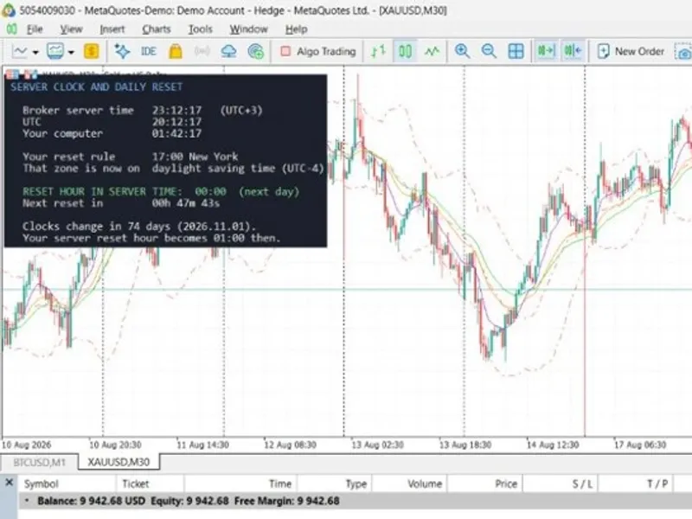Sort trades by Type column
The width and height of the screenshot is (692, 519).
point(335,484)
